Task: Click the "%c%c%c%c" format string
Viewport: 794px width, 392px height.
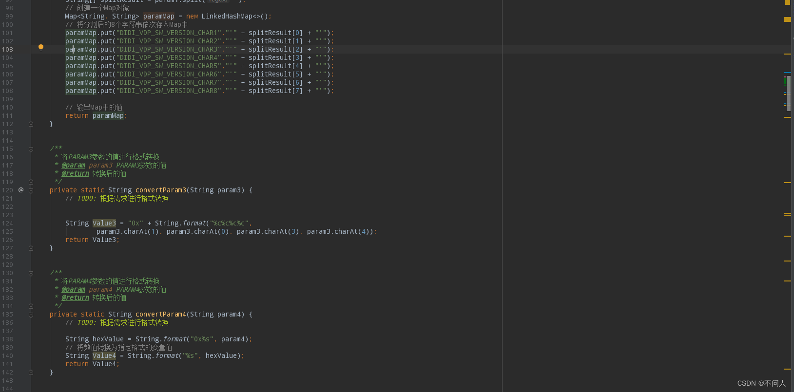Action: [229, 223]
